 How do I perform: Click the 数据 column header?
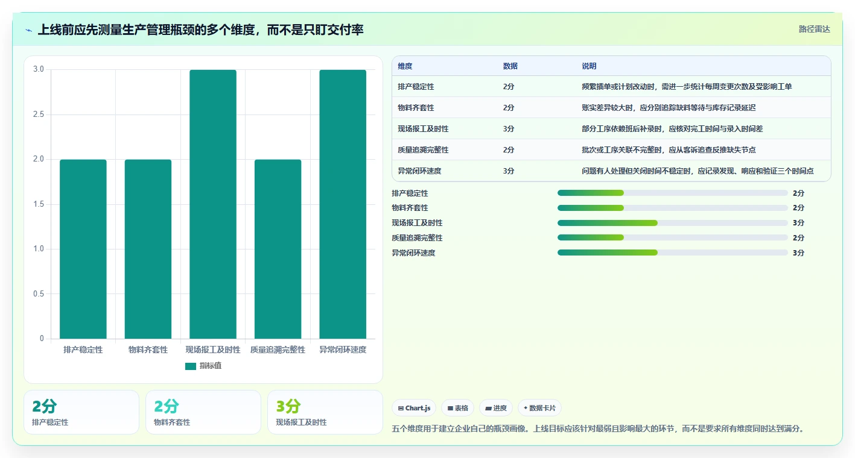coord(510,66)
